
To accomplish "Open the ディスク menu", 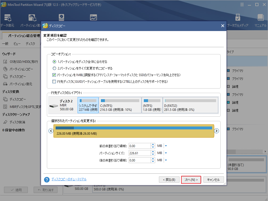I will [30, 44].
